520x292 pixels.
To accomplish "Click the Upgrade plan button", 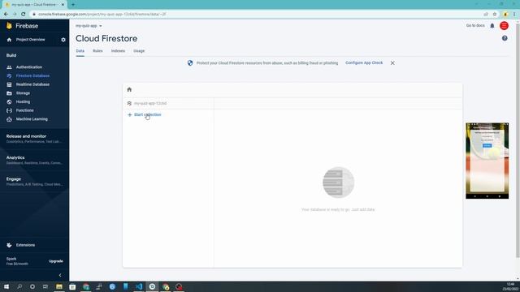I will [56, 261].
